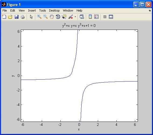The image size is (153, 135).
Task: Select the Data Cursor tool
Action: [64, 17]
